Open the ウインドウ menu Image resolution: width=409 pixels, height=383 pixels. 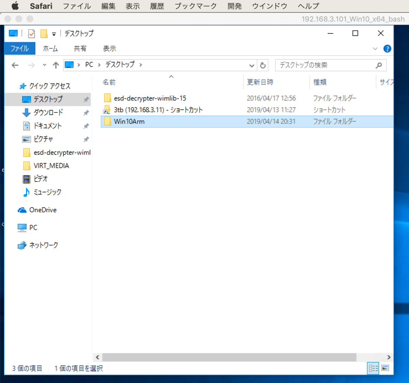click(270, 6)
